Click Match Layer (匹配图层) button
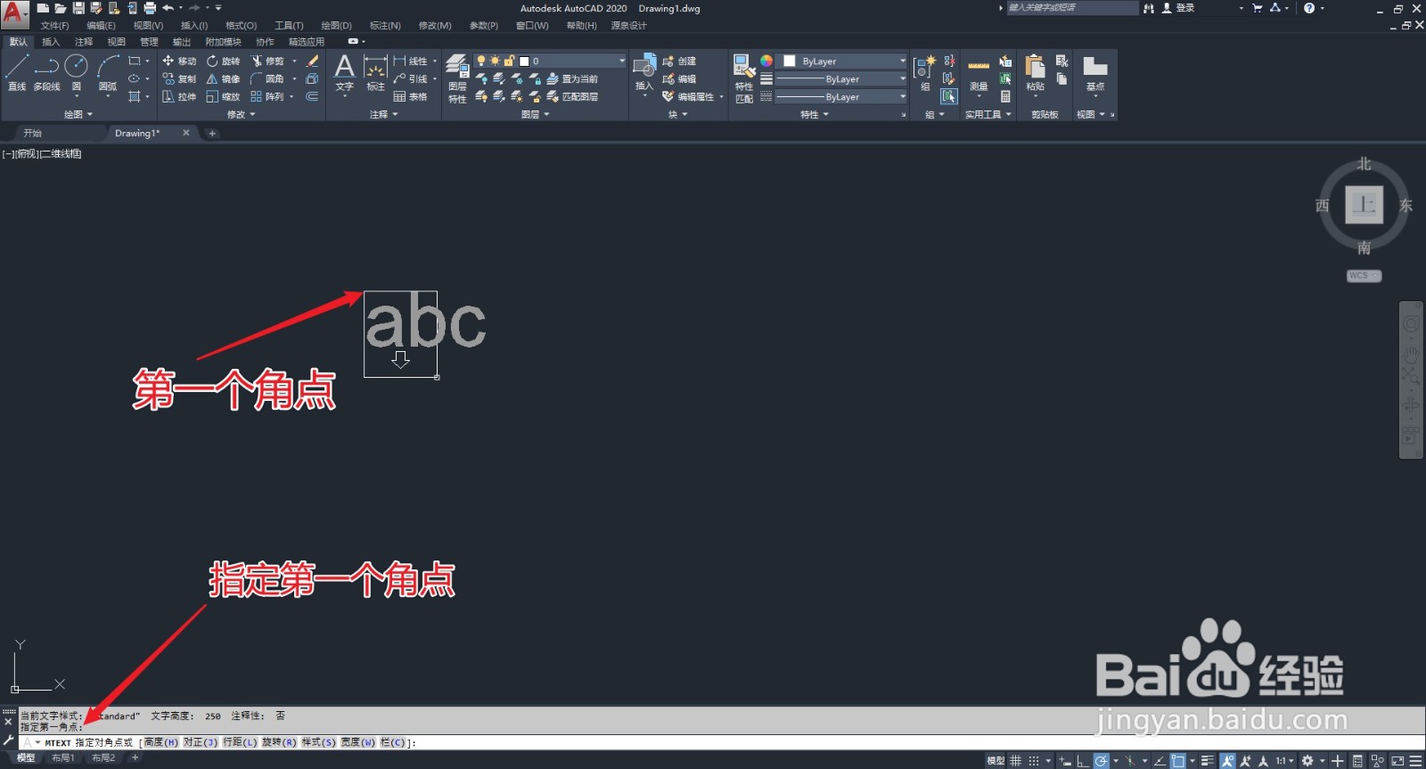 coord(572,96)
